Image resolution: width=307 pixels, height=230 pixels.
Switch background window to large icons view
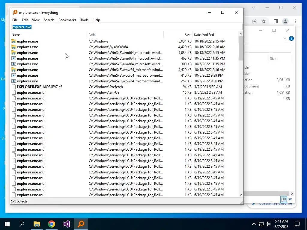tap(290, 199)
